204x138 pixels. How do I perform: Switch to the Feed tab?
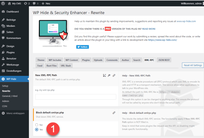[x=40, y=66]
